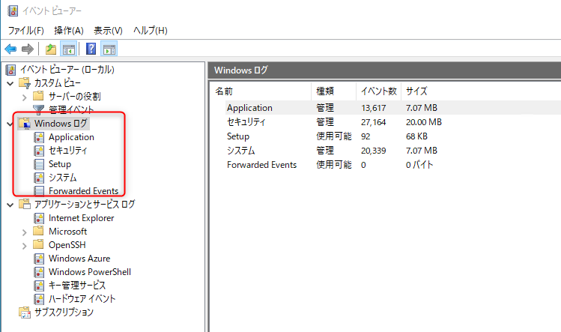Select Windows ログ label in the tree
Screen dimensions: 561x332
(61, 124)
